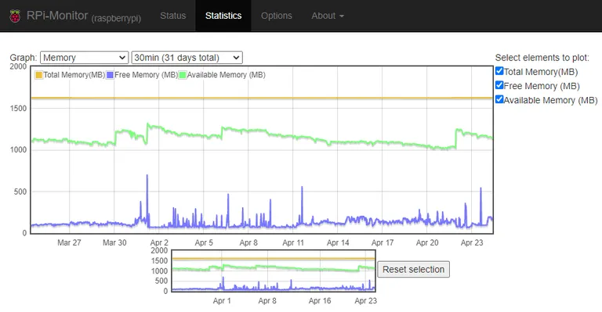The height and width of the screenshot is (312, 602).
Task: Open the Options tab
Action: pyautogui.click(x=277, y=16)
